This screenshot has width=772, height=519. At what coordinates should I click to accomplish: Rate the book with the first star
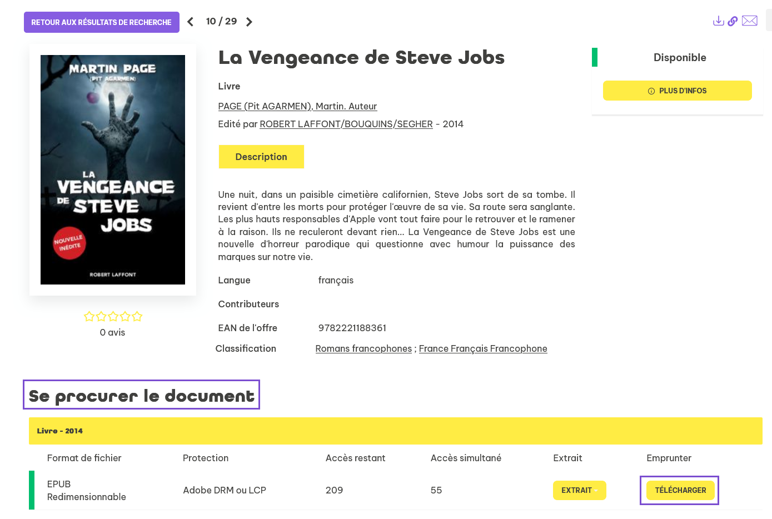pos(89,316)
